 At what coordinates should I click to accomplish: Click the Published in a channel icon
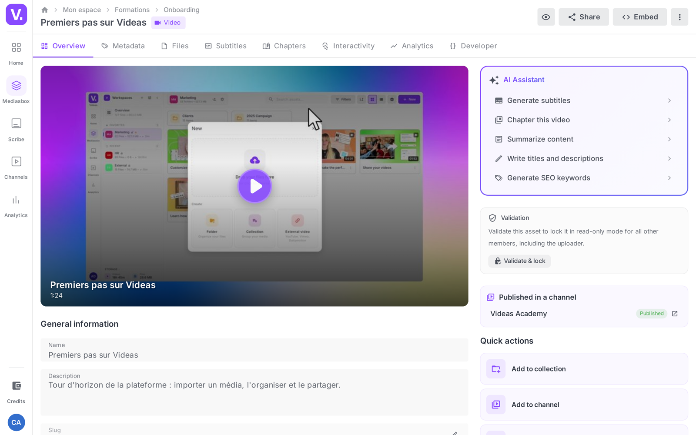tap(491, 297)
